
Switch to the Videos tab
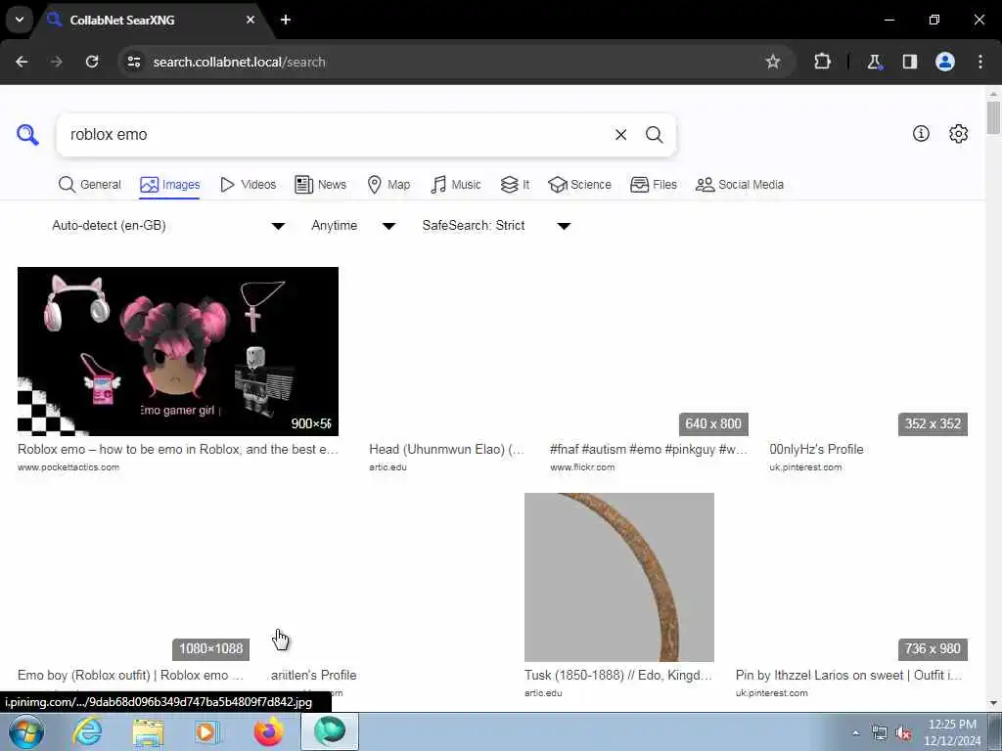click(248, 185)
